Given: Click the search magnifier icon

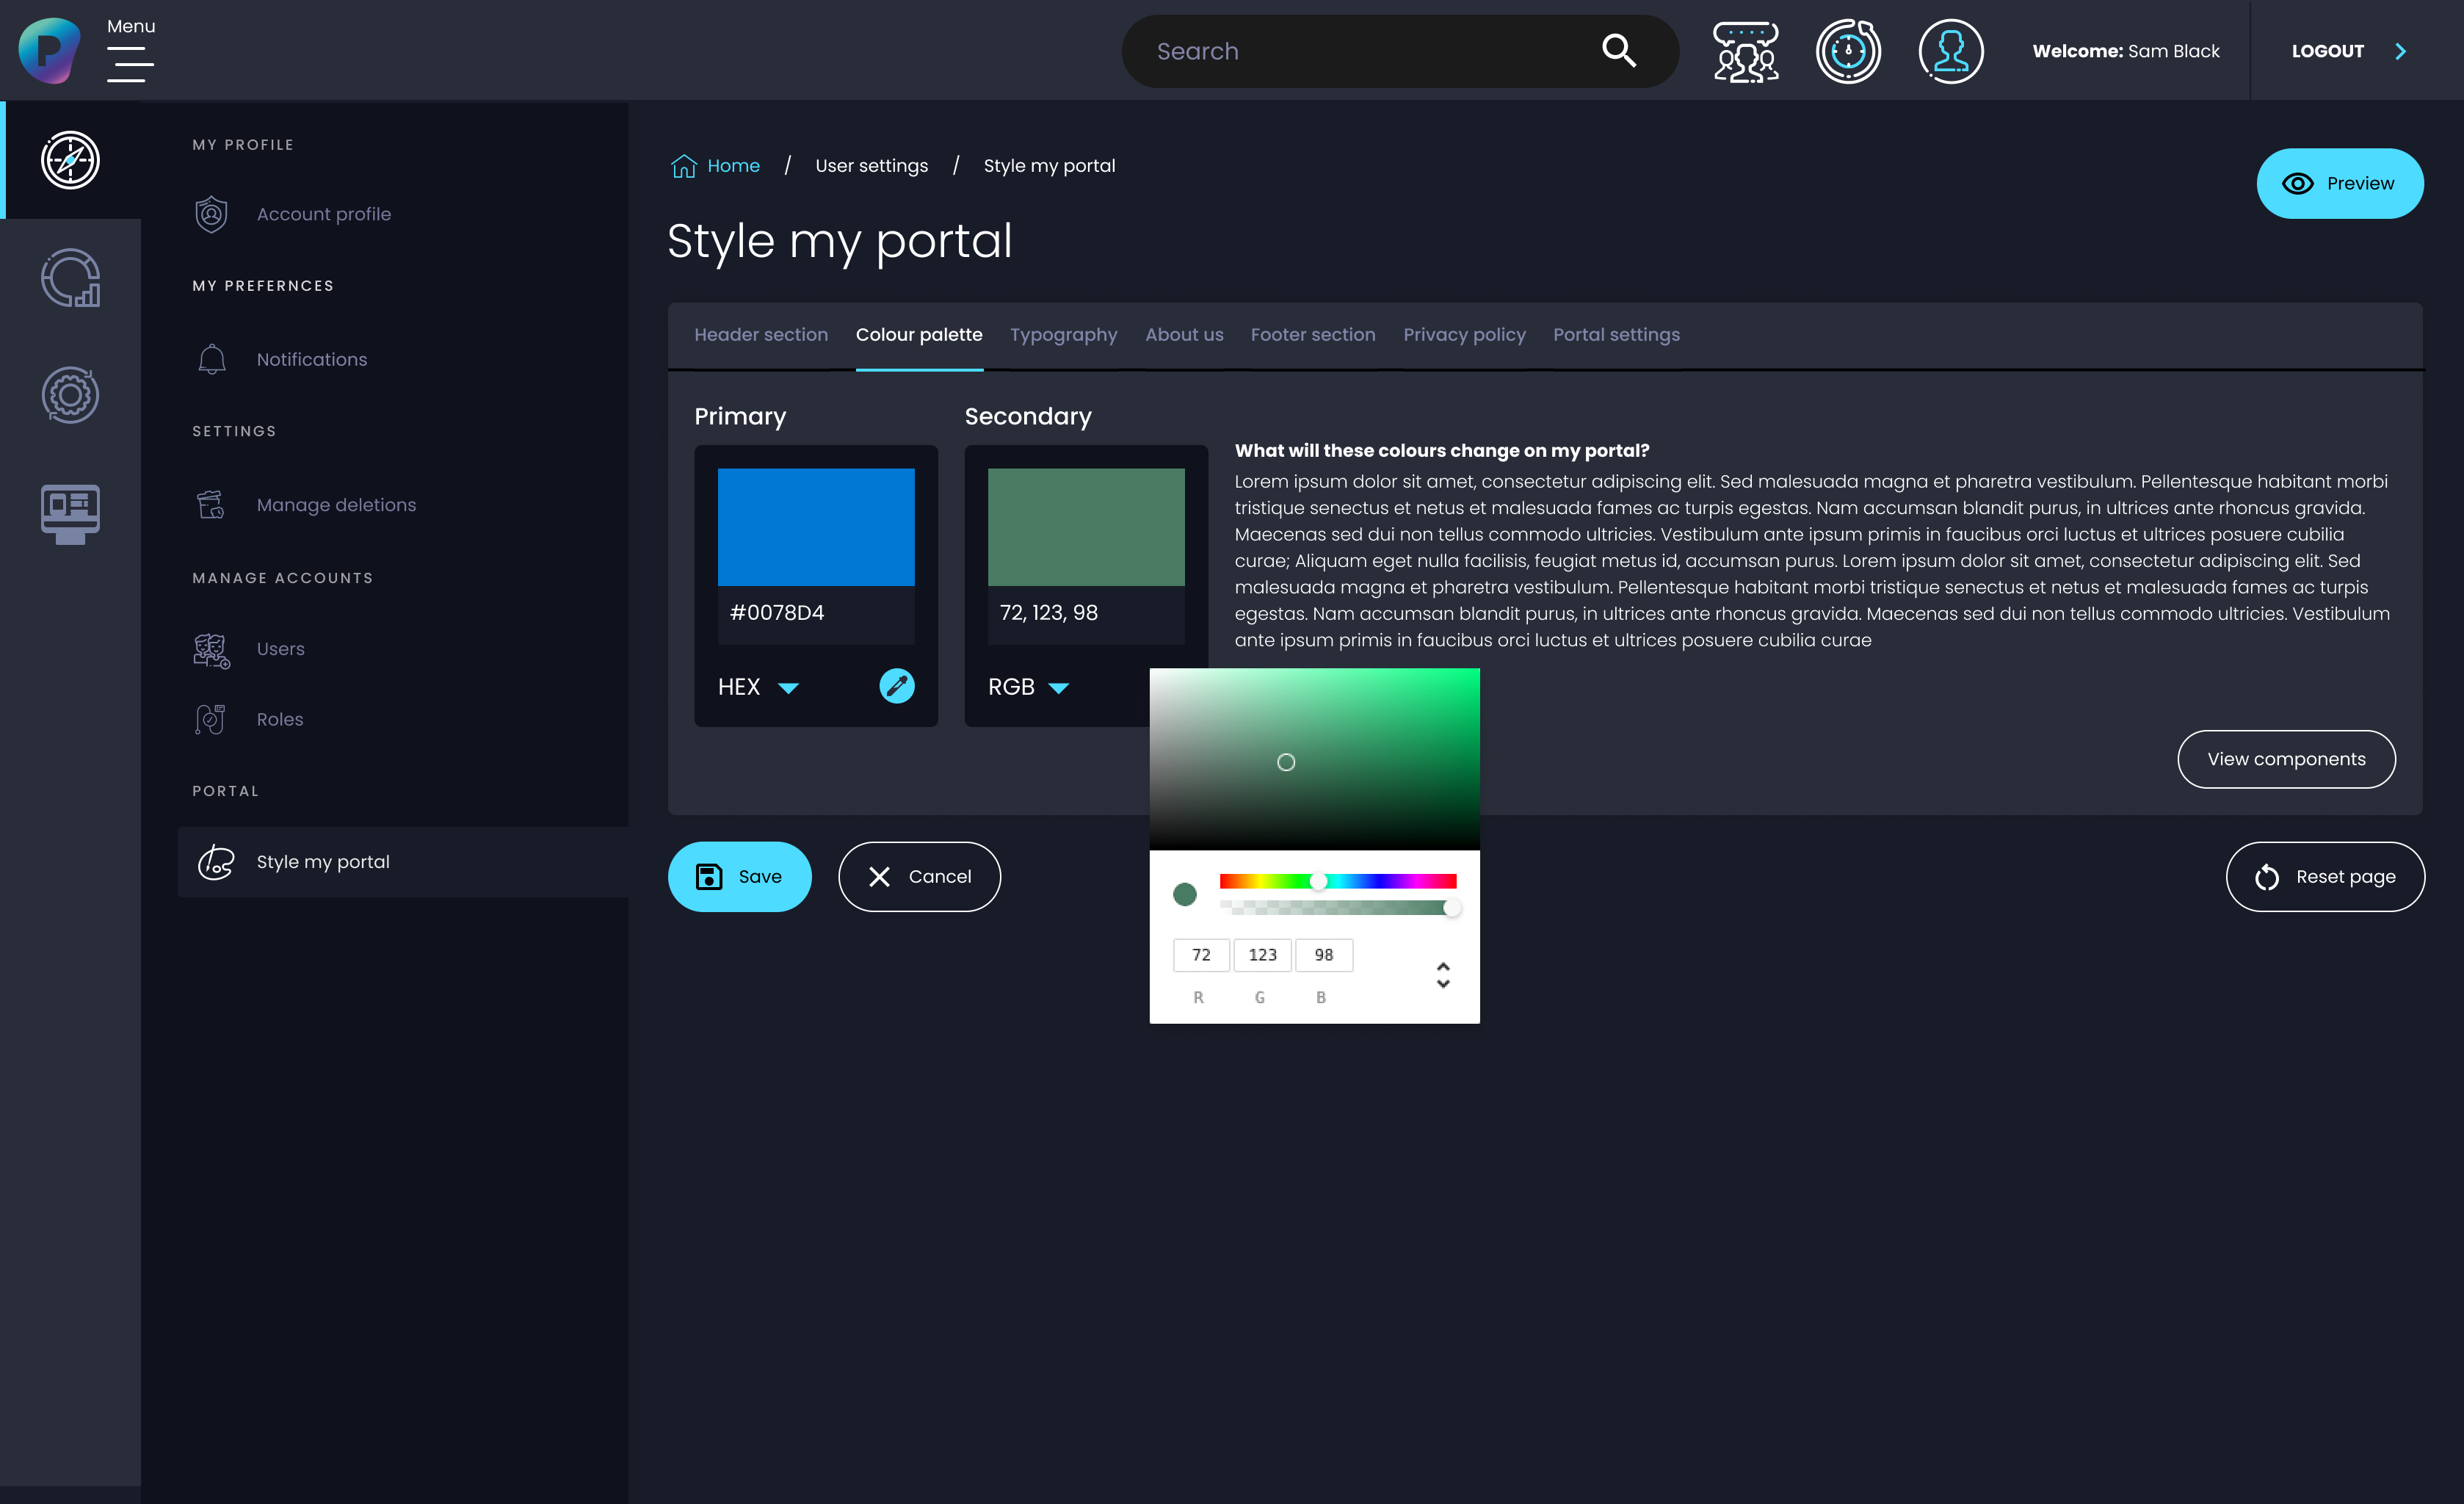Looking at the screenshot, I should [1618, 51].
